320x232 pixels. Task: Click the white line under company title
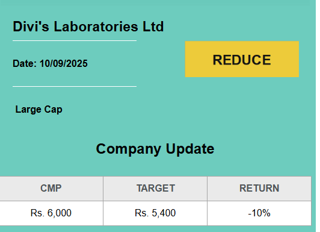(x=75, y=41)
